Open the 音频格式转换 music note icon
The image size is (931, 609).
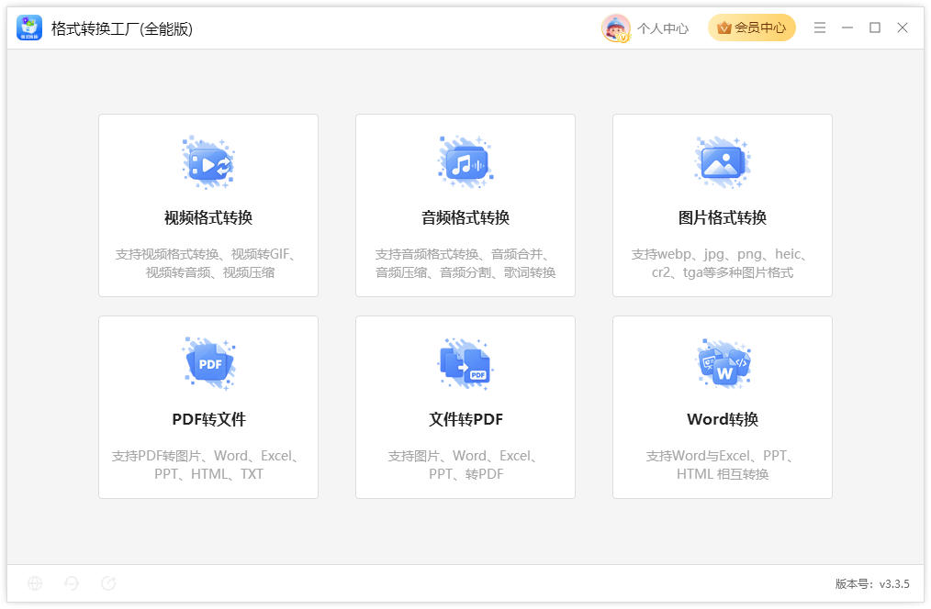465,162
